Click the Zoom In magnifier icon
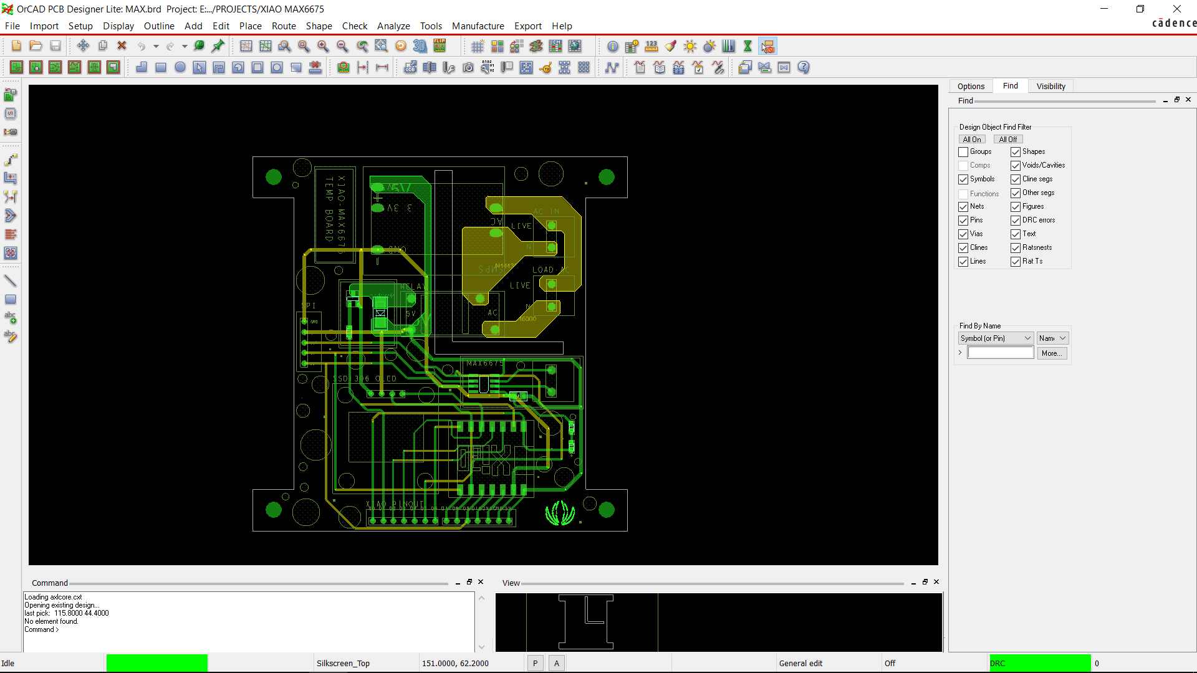Viewport: 1197px width, 673px height. click(x=323, y=46)
